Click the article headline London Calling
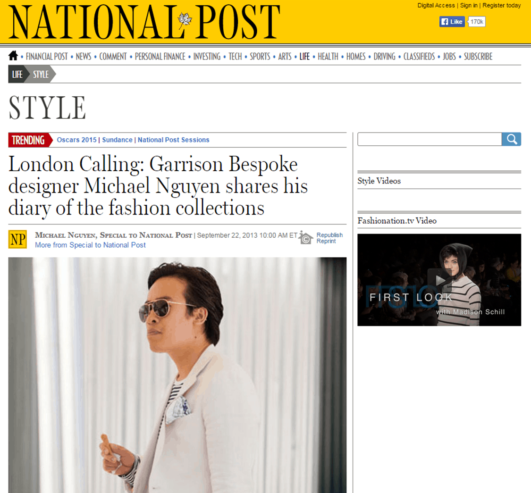Screen dimensions: 531x493 (x=158, y=185)
